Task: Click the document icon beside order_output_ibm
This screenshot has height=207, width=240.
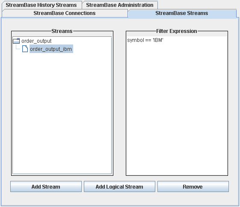Action: click(25, 49)
